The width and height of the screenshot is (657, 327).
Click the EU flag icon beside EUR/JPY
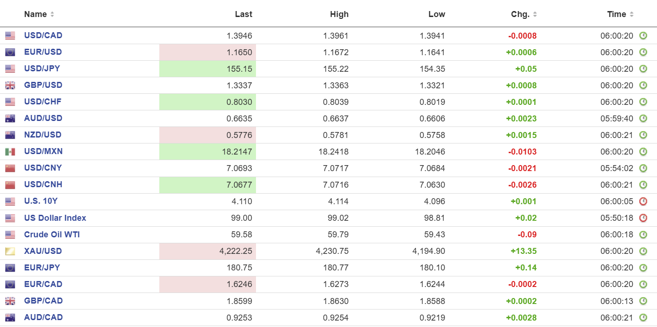10,268
